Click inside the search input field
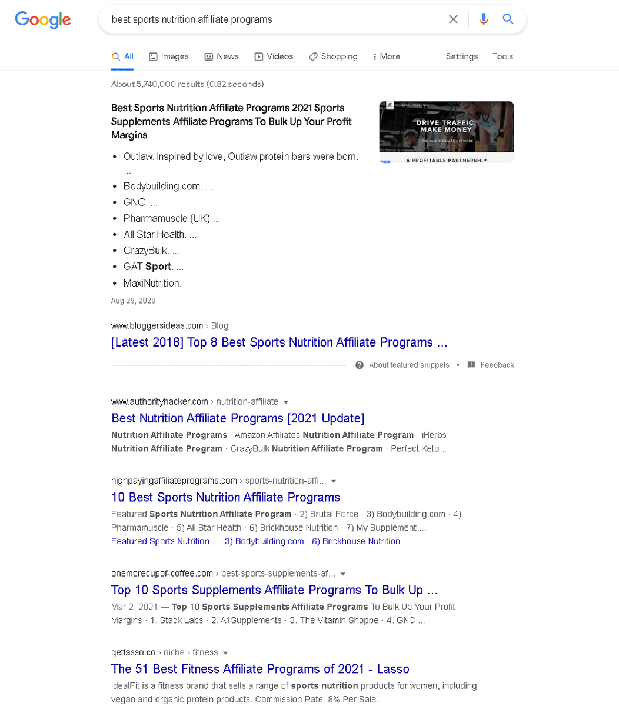 pos(265,19)
